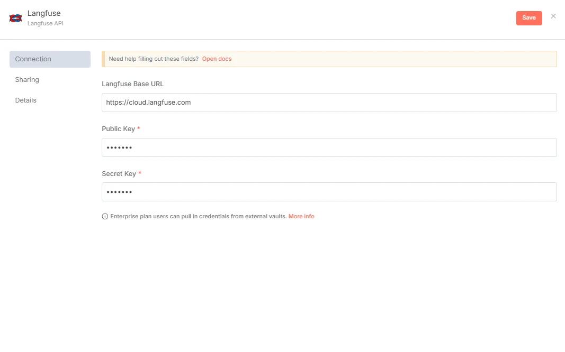Click the Langfuse credential name title
Viewport: 565px width, 352px height.
tap(44, 13)
